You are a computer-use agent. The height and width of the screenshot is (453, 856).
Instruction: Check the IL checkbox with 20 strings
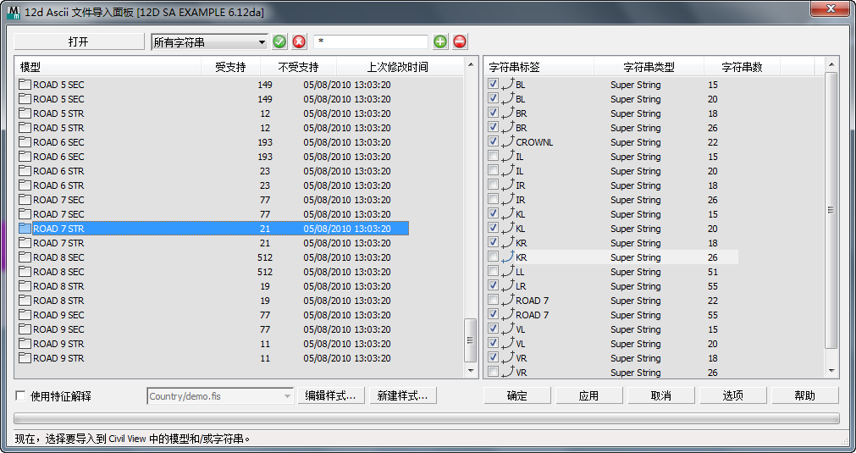coord(494,170)
